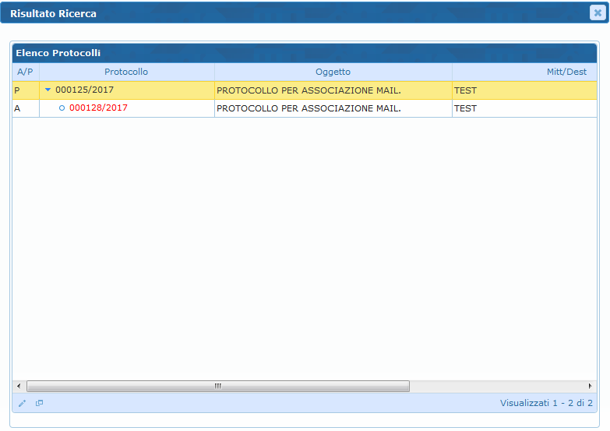This screenshot has width=610, height=431.
Task: Close the Risultato Ricerca dialog
Action: 597,12
